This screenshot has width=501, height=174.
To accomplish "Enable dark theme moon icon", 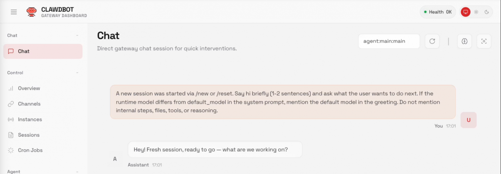I will [x=487, y=12].
